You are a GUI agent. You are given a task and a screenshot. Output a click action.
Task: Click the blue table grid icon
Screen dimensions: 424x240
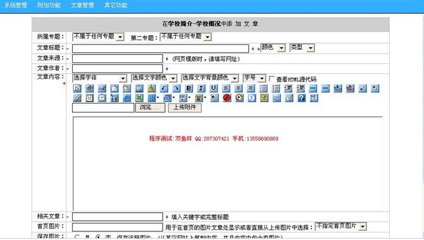click(152, 98)
